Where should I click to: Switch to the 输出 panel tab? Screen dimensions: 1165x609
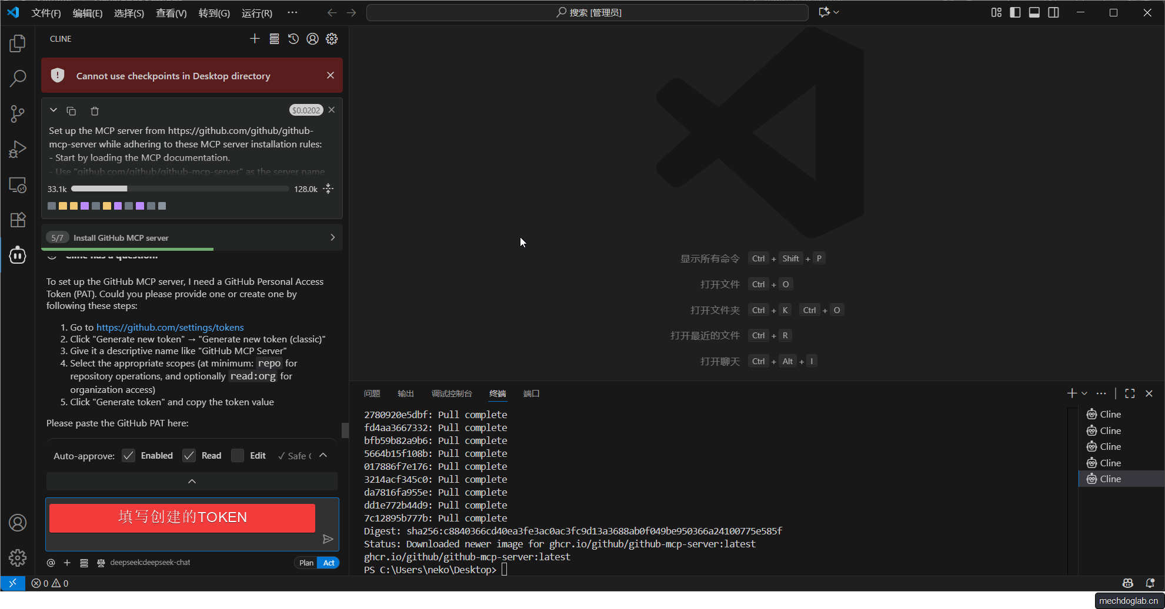[405, 393]
